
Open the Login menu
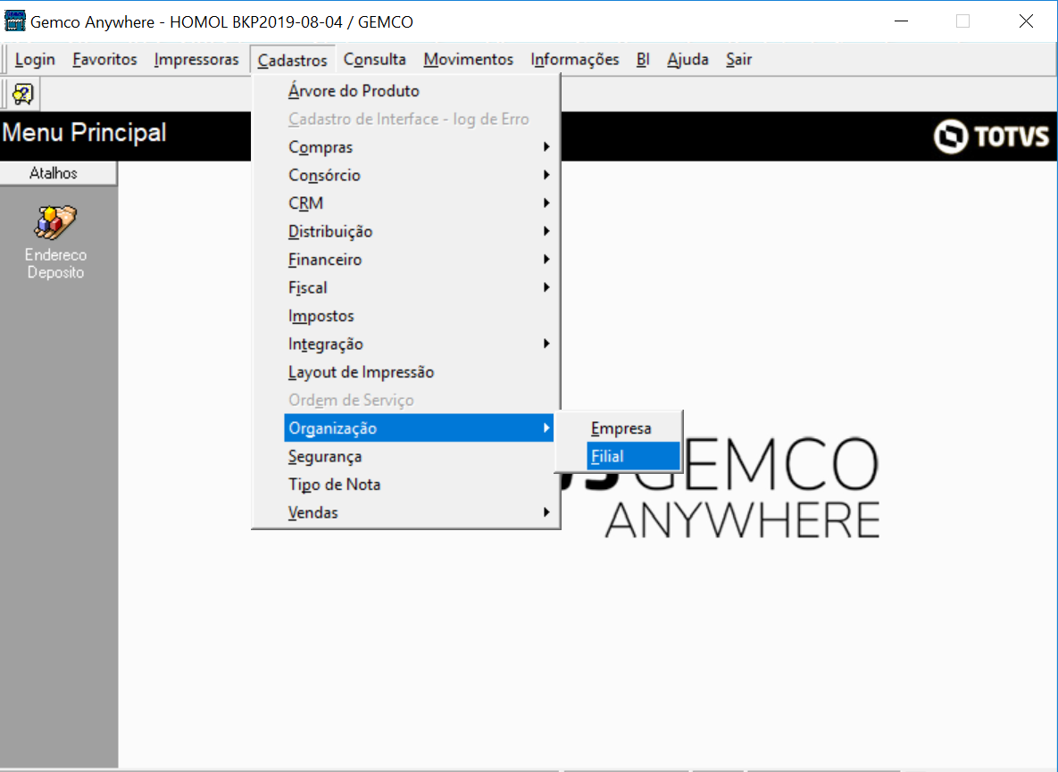35,59
